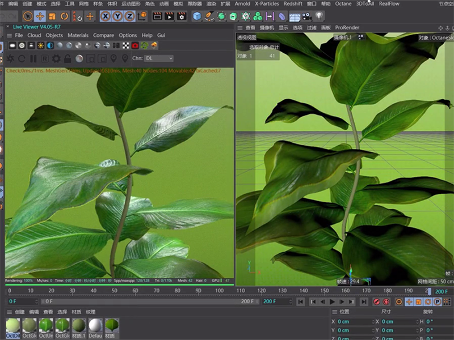Select the Scale tool
Viewport: 454px width, 340px height.
52,16
